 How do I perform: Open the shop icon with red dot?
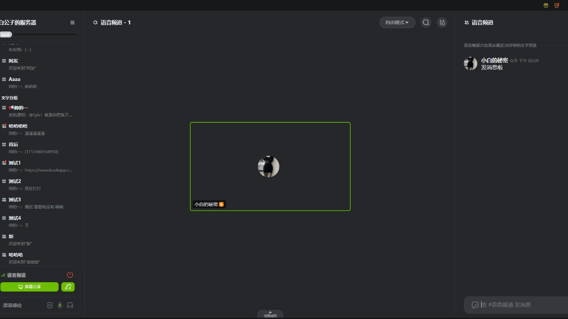pos(556,5)
